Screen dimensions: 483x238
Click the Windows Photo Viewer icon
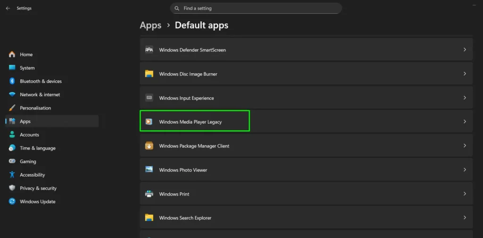pyautogui.click(x=149, y=170)
